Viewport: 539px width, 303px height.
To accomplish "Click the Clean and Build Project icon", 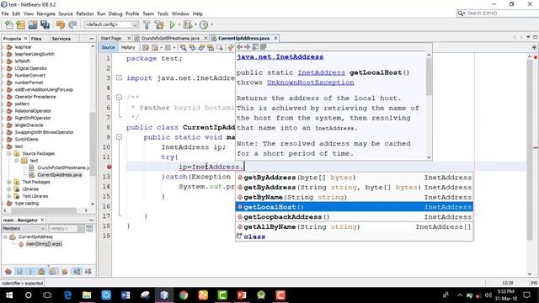I will (x=159, y=24).
